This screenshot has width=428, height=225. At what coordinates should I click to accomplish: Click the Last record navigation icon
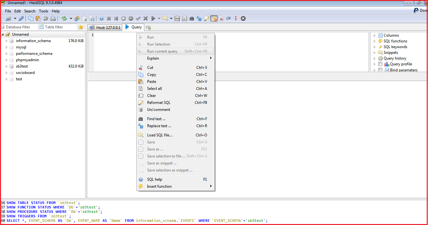(116, 18)
